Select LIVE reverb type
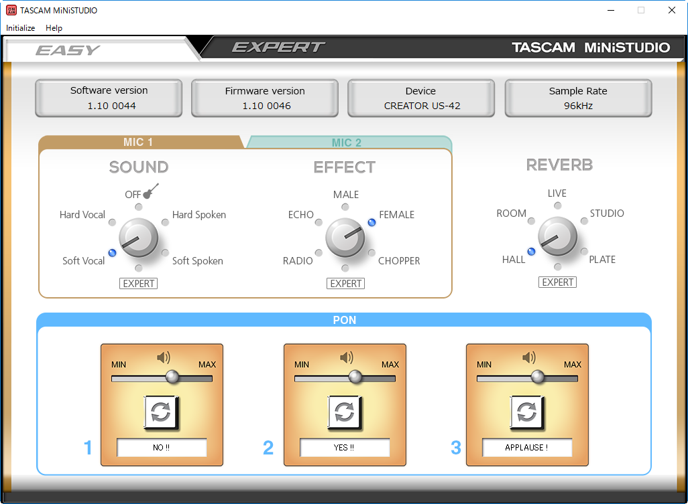The width and height of the screenshot is (688, 504). 558,205
